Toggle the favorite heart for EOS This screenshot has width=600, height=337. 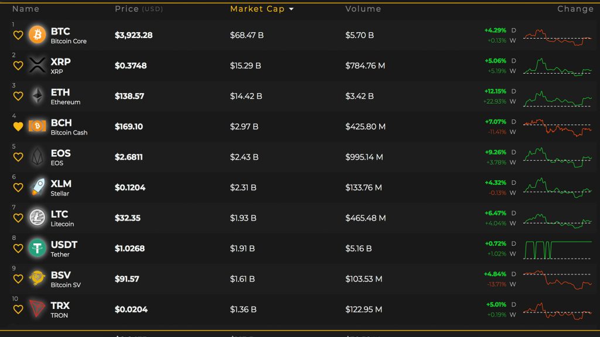pos(18,157)
